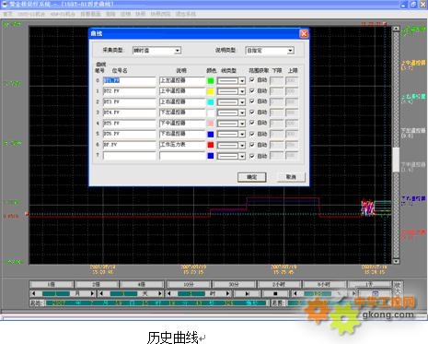Toggle the 自动 checkbox for curve row 3
Image resolution: width=428 pixels, height=344 pixels.
(x=252, y=113)
